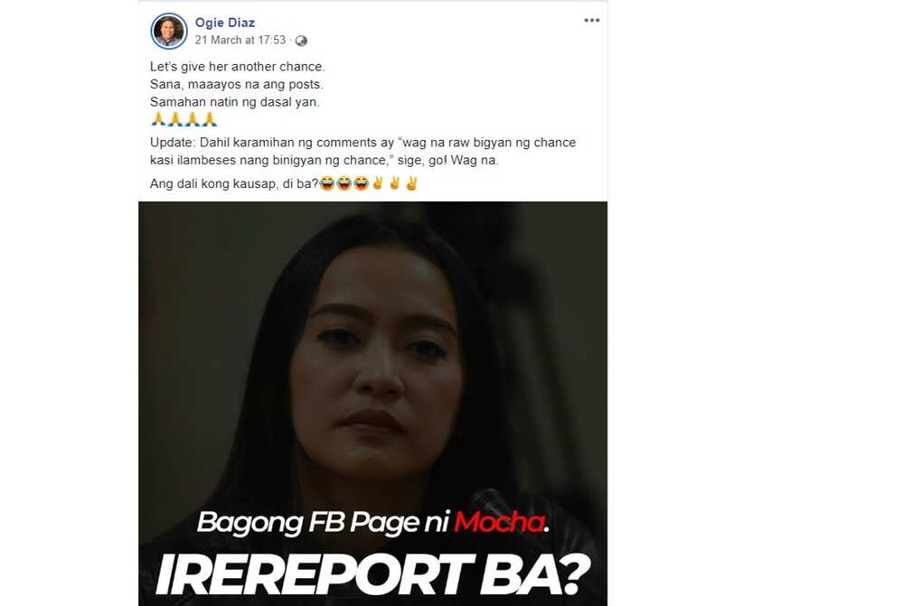This screenshot has height=606, width=904.
Task: Click the middle laughing face emoji
Action: [344, 183]
